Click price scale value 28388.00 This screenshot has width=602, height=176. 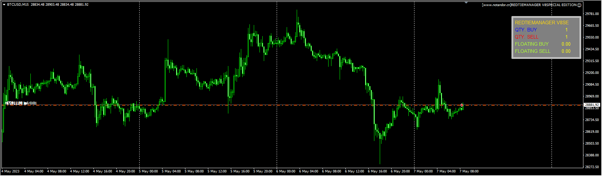[592, 155]
